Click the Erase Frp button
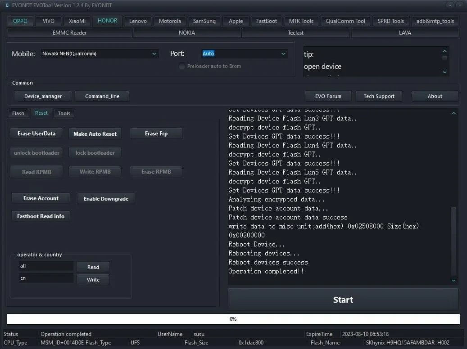The image size is (467, 349). click(x=156, y=134)
